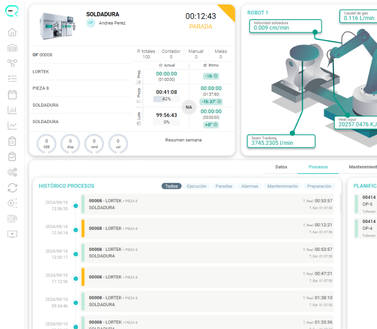Switch to the Datos tab
The image size is (377, 329).
(281, 167)
